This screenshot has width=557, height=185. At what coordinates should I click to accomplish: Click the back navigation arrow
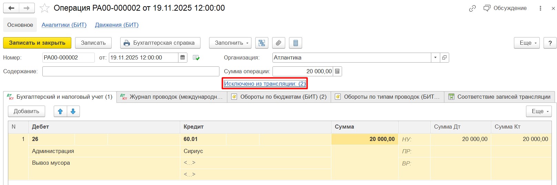pyautogui.click(x=11, y=8)
